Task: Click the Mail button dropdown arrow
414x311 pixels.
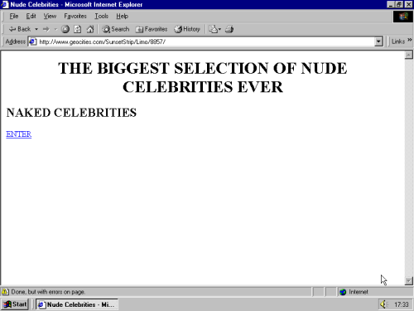Action: click(x=219, y=29)
